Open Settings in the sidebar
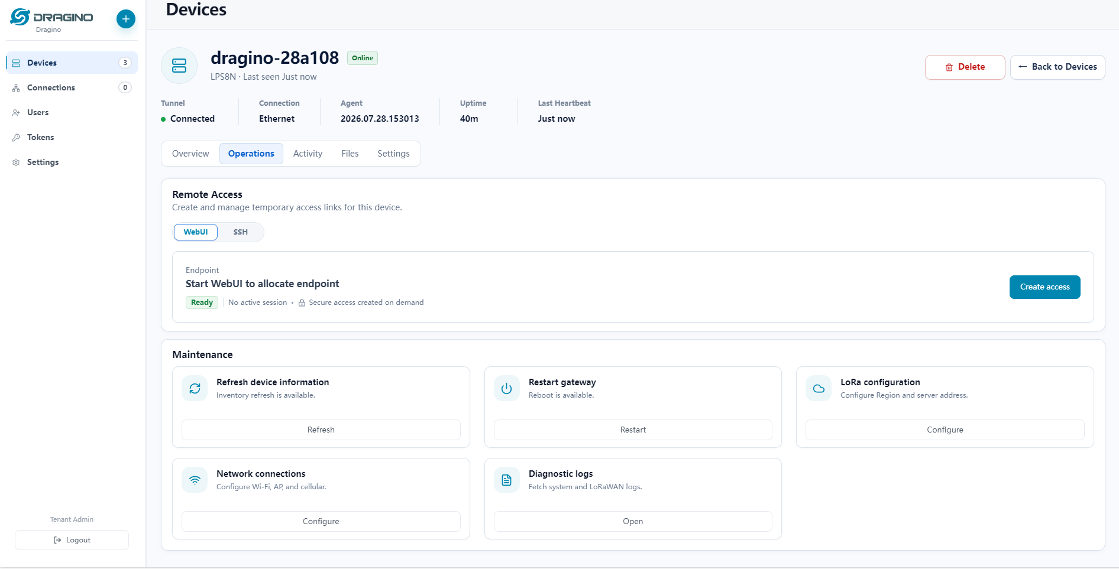Viewport: 1119px width, 569px height. pos(72,162)
